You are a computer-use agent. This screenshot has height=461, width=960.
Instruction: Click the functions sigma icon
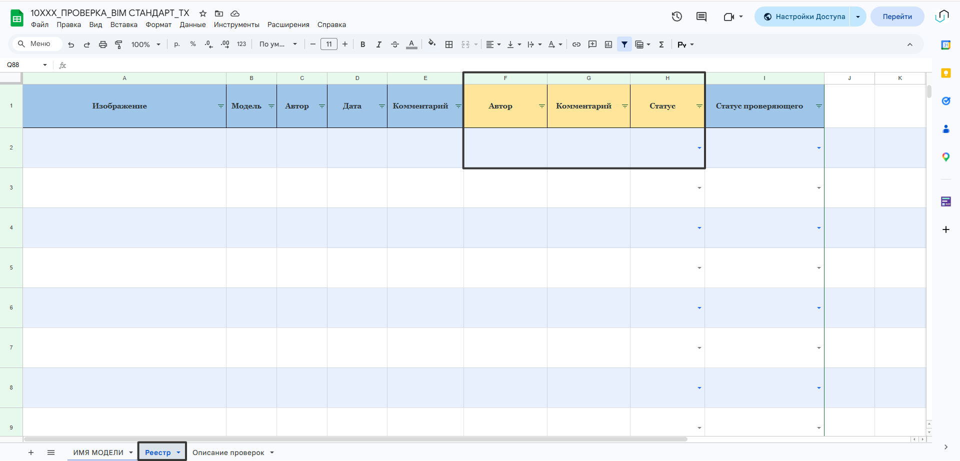[661, 44]
